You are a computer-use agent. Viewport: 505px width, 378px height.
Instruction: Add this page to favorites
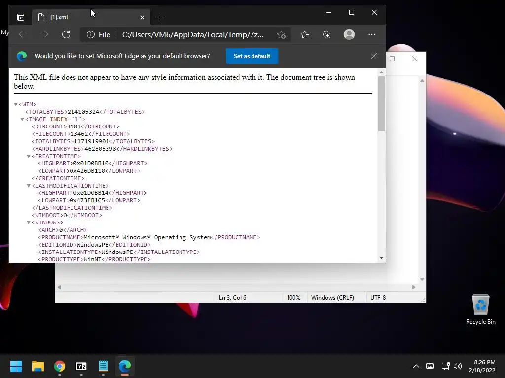point(281,35)
